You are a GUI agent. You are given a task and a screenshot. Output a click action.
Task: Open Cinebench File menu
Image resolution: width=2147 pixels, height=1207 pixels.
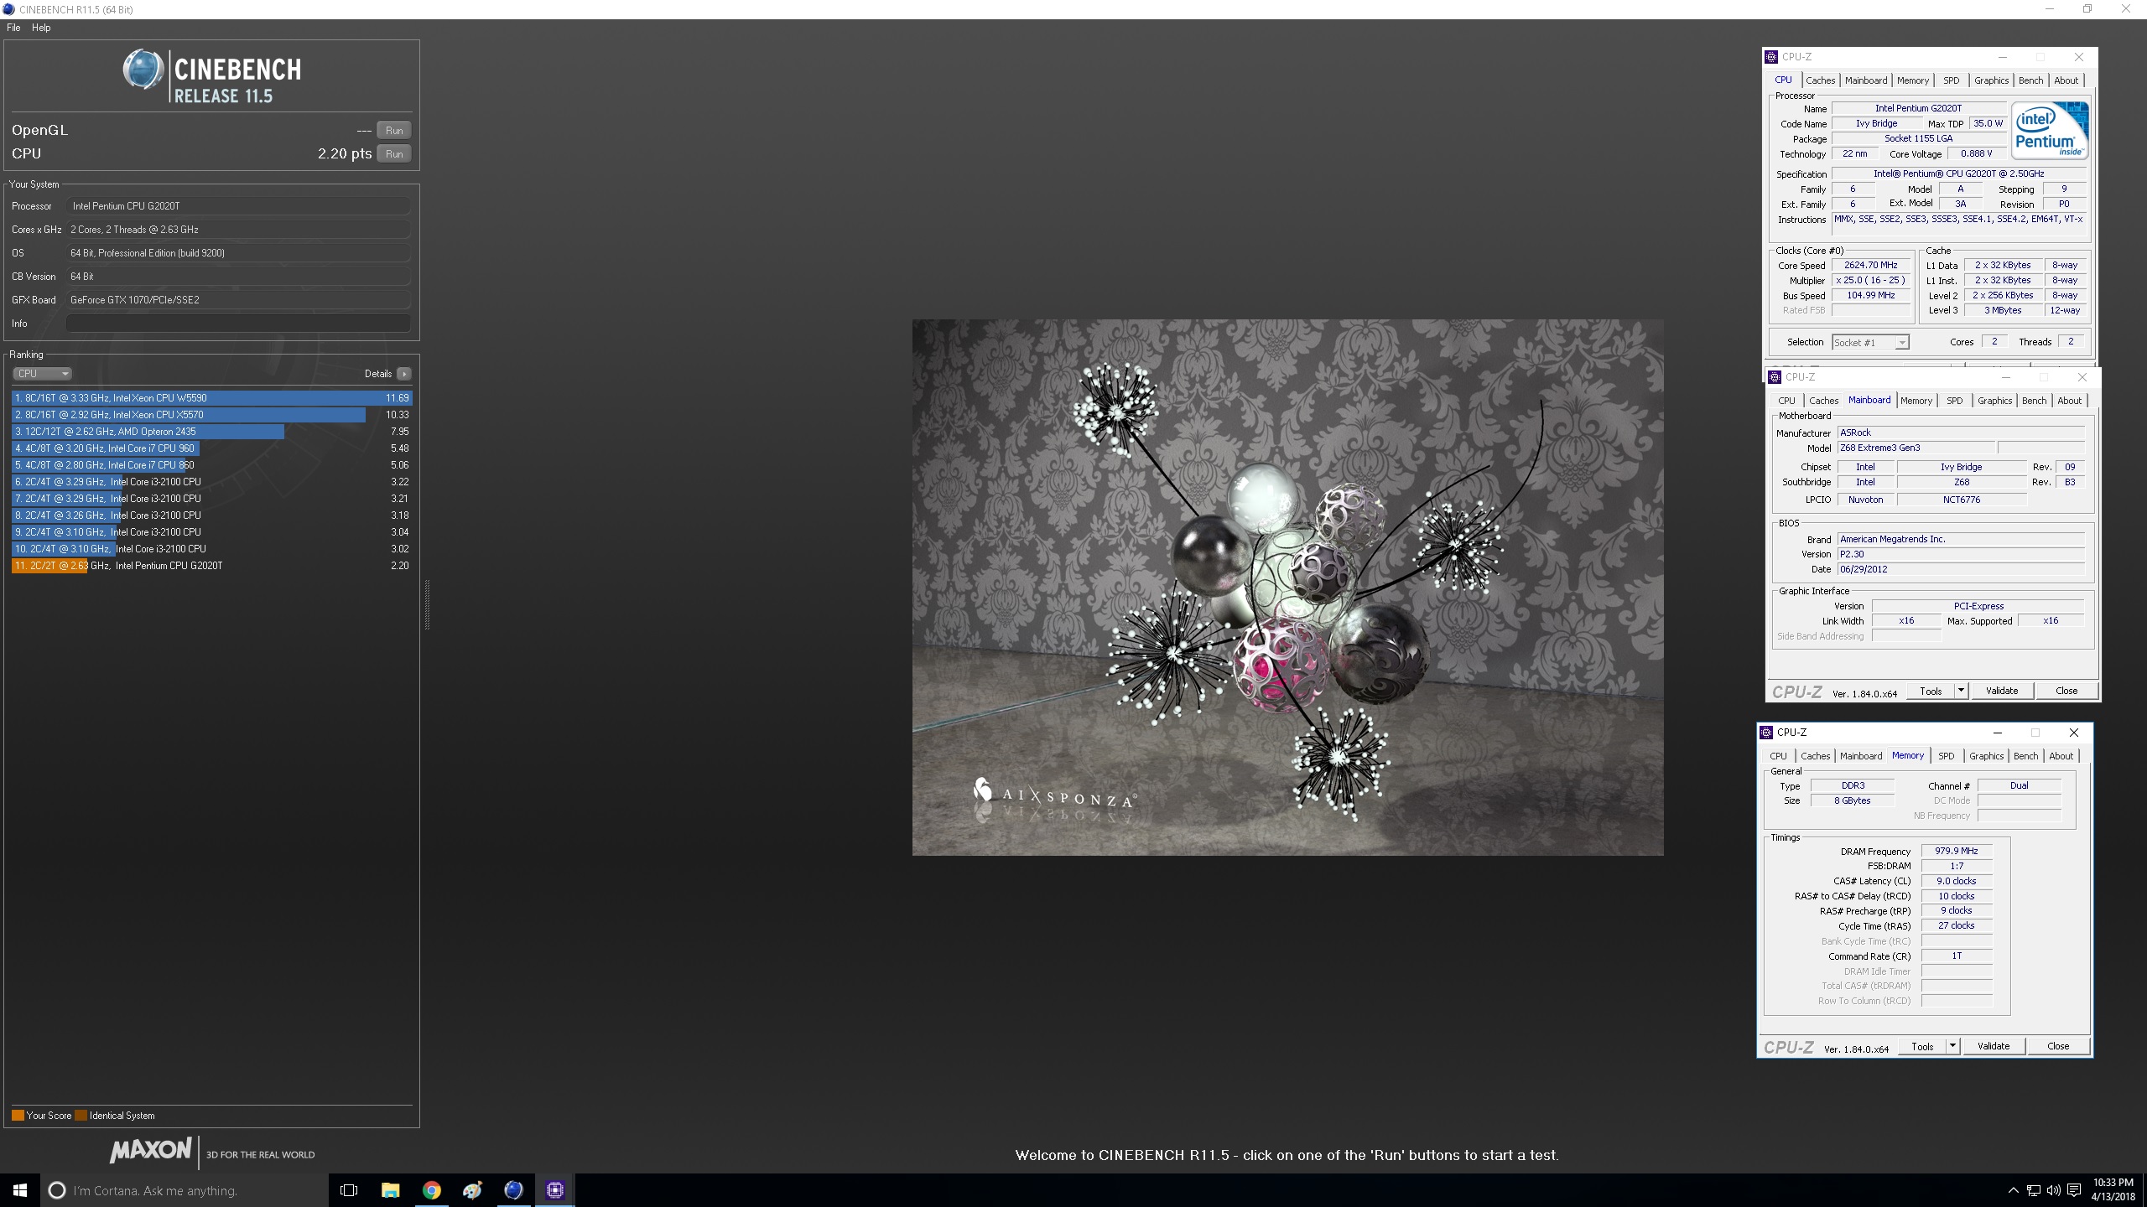pyautogui.click(x=13, y=28)
